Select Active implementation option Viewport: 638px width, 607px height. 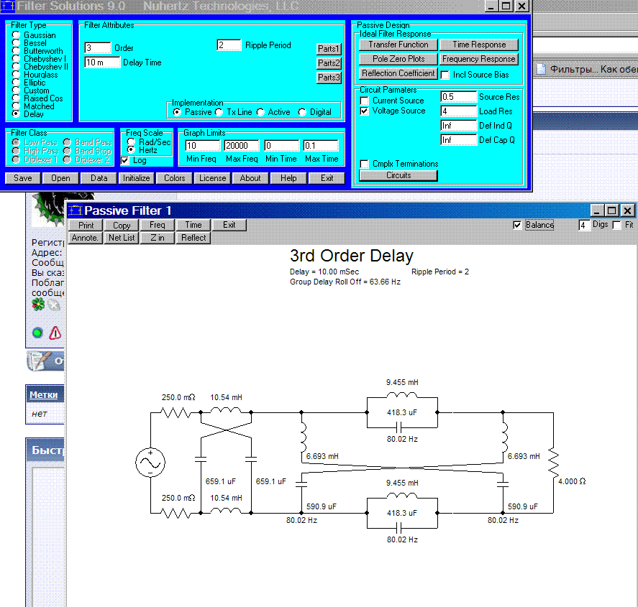(260, 112)
